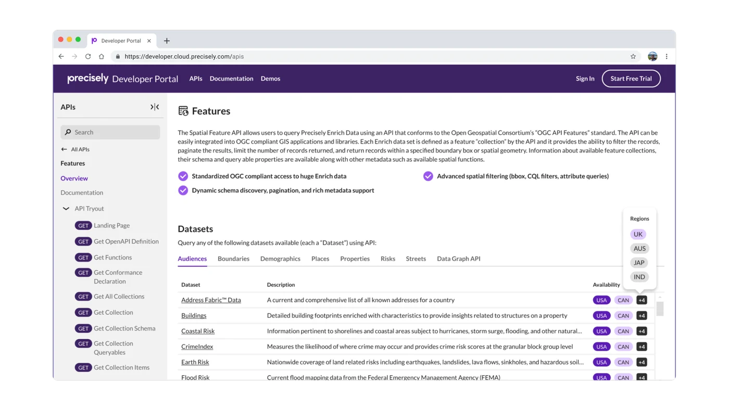729x410 pixels.
Task: Click the +4 badge in Coastal Risk row
Action: [x=642, y=331]
